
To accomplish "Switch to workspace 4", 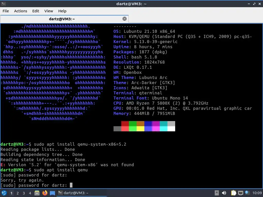I will pyautogui.click(x=30, y=193).
